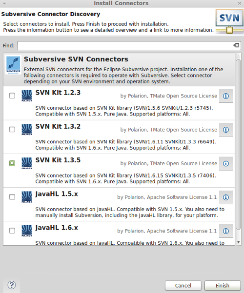
Task: Open info for SVN Kit 1.3.5
Action: click(226, 163)
